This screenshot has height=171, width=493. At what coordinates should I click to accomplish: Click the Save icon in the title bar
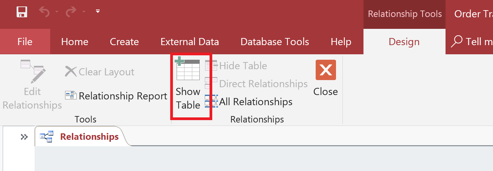click(22, 12)
